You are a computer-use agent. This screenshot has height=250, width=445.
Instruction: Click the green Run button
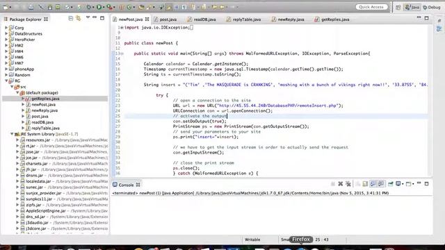(99, 7)
